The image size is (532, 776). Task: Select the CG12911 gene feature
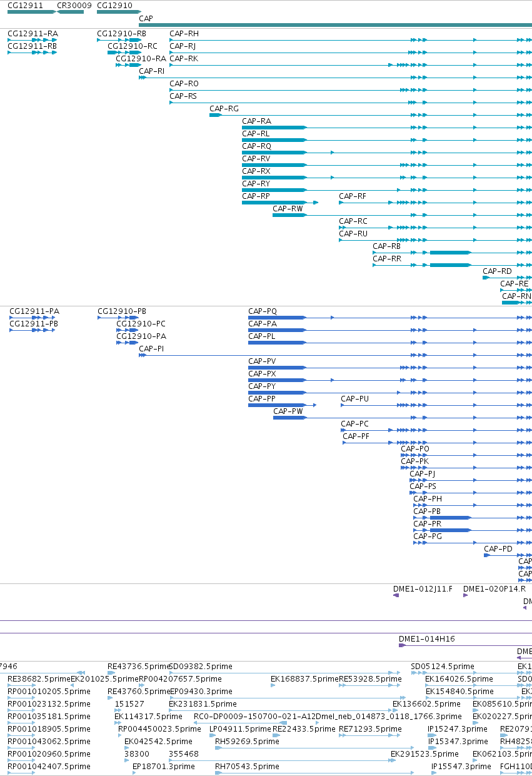click(x=31, y=11)
